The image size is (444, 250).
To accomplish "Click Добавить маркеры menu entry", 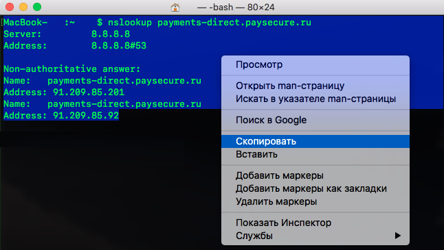I will click(x=315, y=175).
